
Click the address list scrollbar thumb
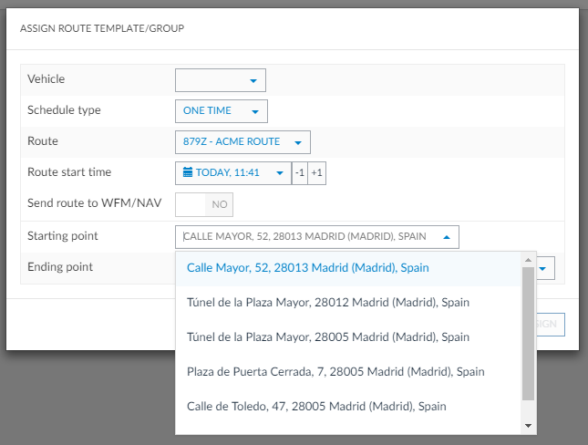tap(528, 333)
